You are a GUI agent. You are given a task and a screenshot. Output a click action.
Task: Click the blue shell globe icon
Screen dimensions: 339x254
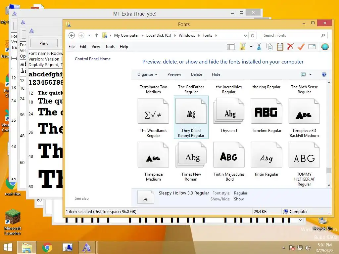point(325,47)
